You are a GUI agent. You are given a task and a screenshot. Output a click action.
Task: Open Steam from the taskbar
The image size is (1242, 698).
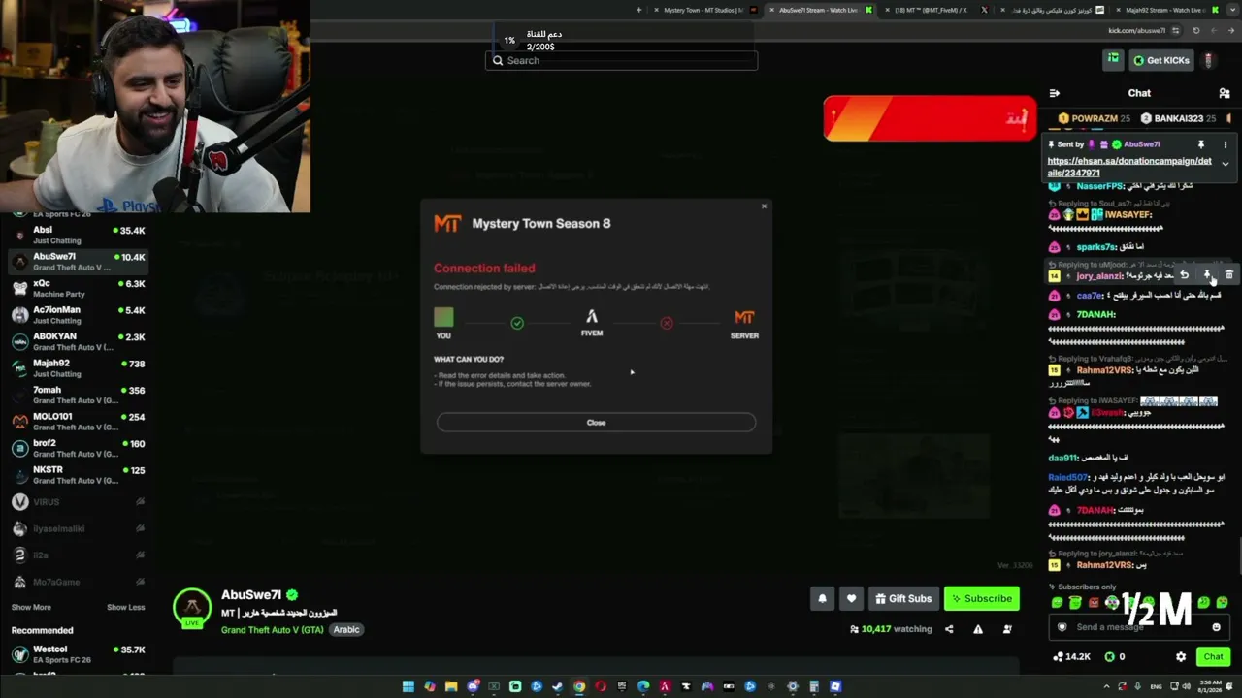[558, 686]
